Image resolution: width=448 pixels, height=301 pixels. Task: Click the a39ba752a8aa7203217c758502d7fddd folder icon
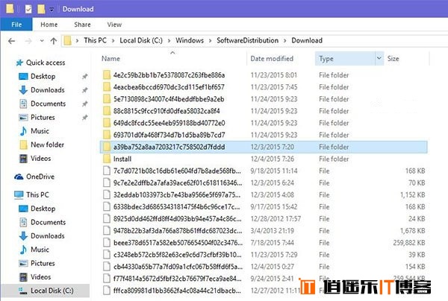pyautogui.click(x=107, y=147)
